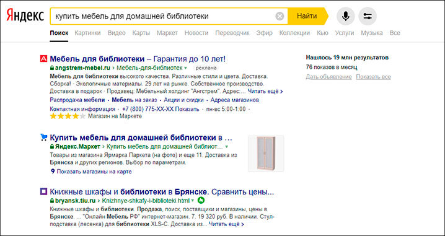Open the Карты tab
Viewport: 445px width, 236px height.
point(141,33)
